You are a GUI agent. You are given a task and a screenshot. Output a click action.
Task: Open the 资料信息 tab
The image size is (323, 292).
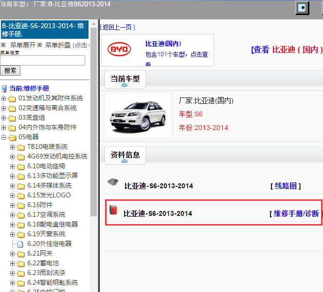point(125,155)
